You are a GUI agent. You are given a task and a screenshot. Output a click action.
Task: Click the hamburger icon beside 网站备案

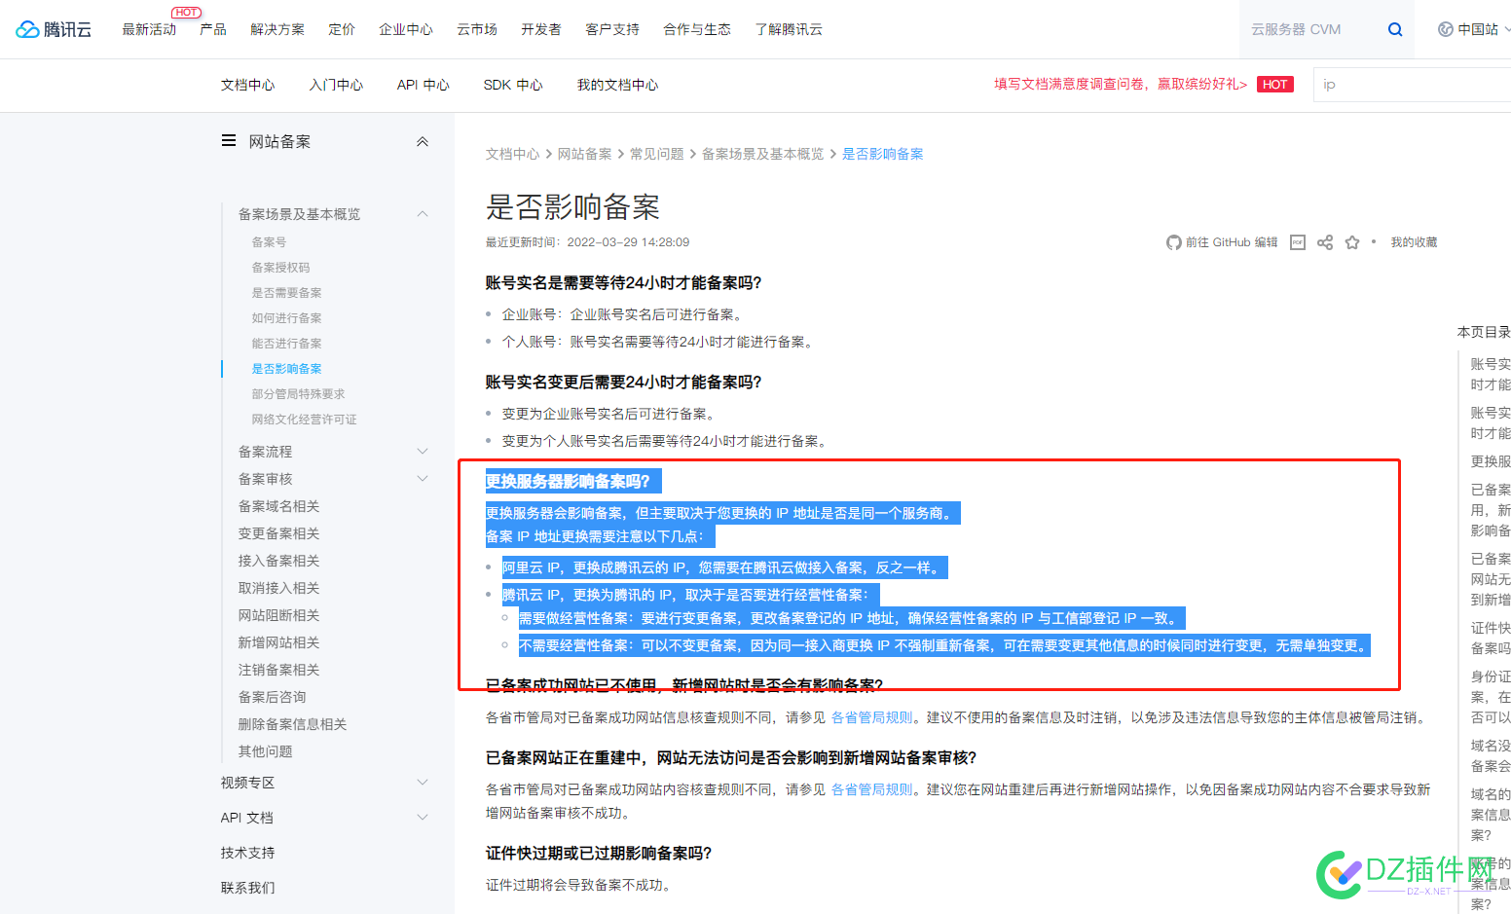click(229, 141)
